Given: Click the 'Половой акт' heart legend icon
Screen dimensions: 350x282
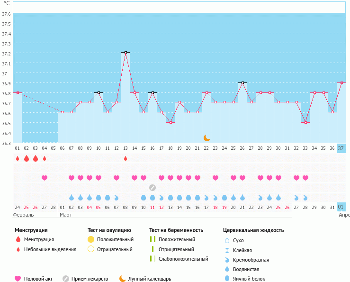Looking at the screenshot, I should pyautogui.click(x=18, y=279).
